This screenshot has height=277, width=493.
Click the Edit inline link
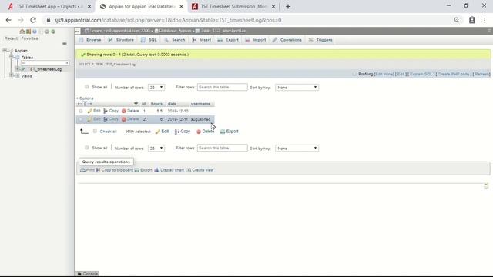coord(384,74)
